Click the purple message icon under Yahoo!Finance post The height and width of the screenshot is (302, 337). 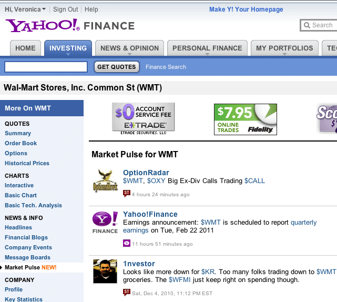[x=126, y=244]
